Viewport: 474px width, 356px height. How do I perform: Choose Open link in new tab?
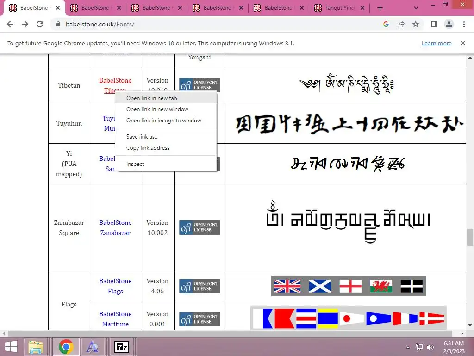(166, 98)
